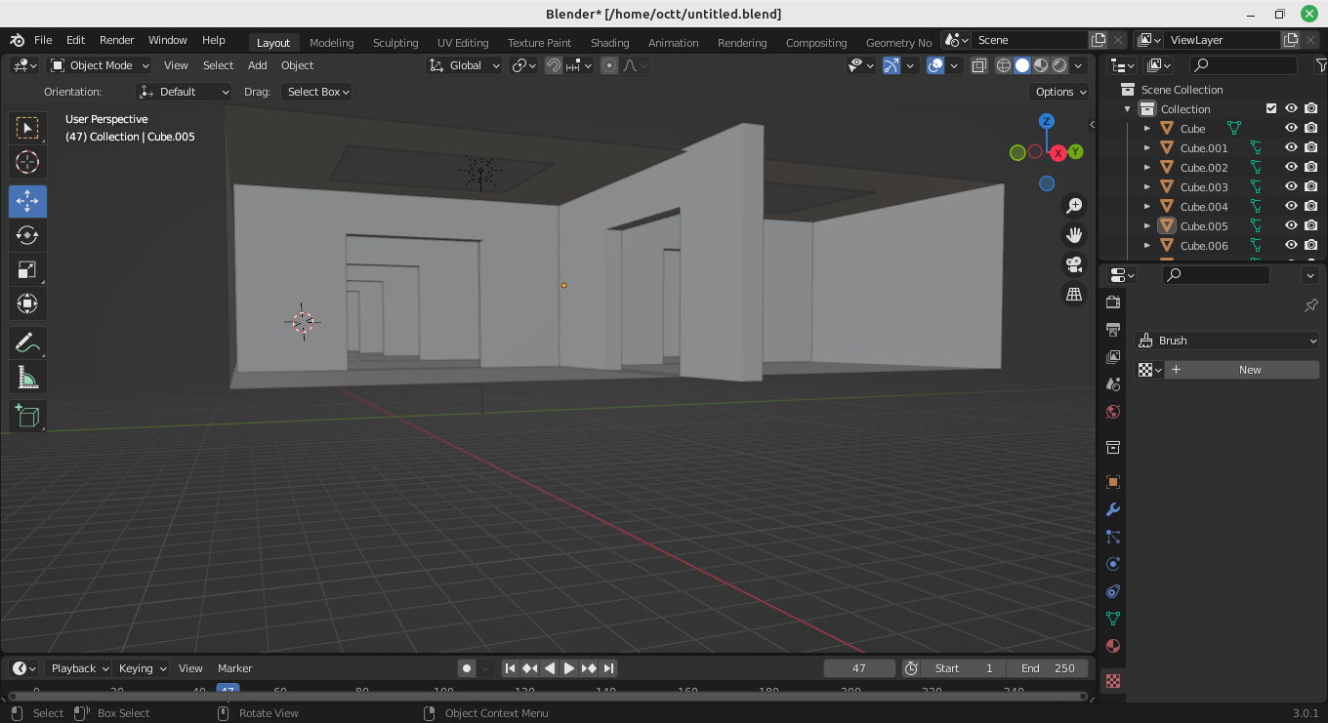Open the Modifiers wrench properties tab
The width and height of the screenshot is (1328, 723).
(x=1112, y=509)
